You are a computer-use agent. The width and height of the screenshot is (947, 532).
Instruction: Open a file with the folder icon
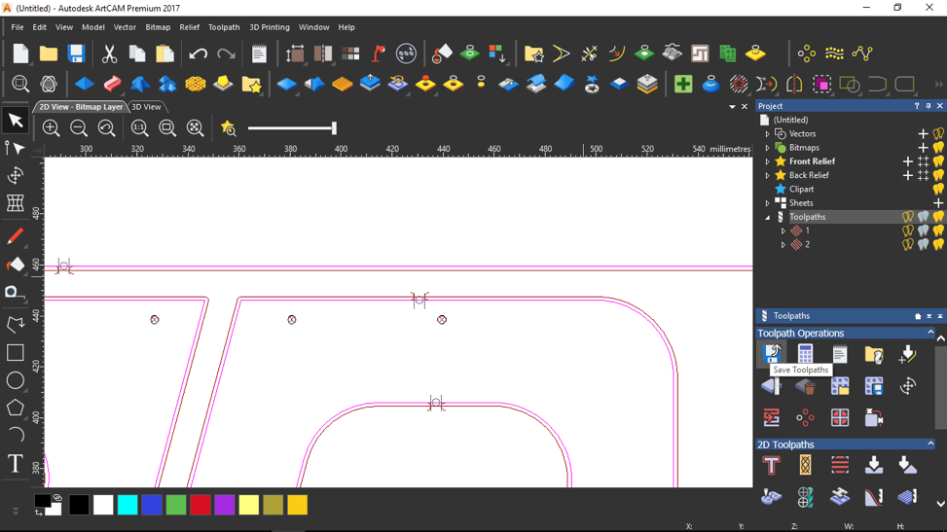(x=49, y=53)
